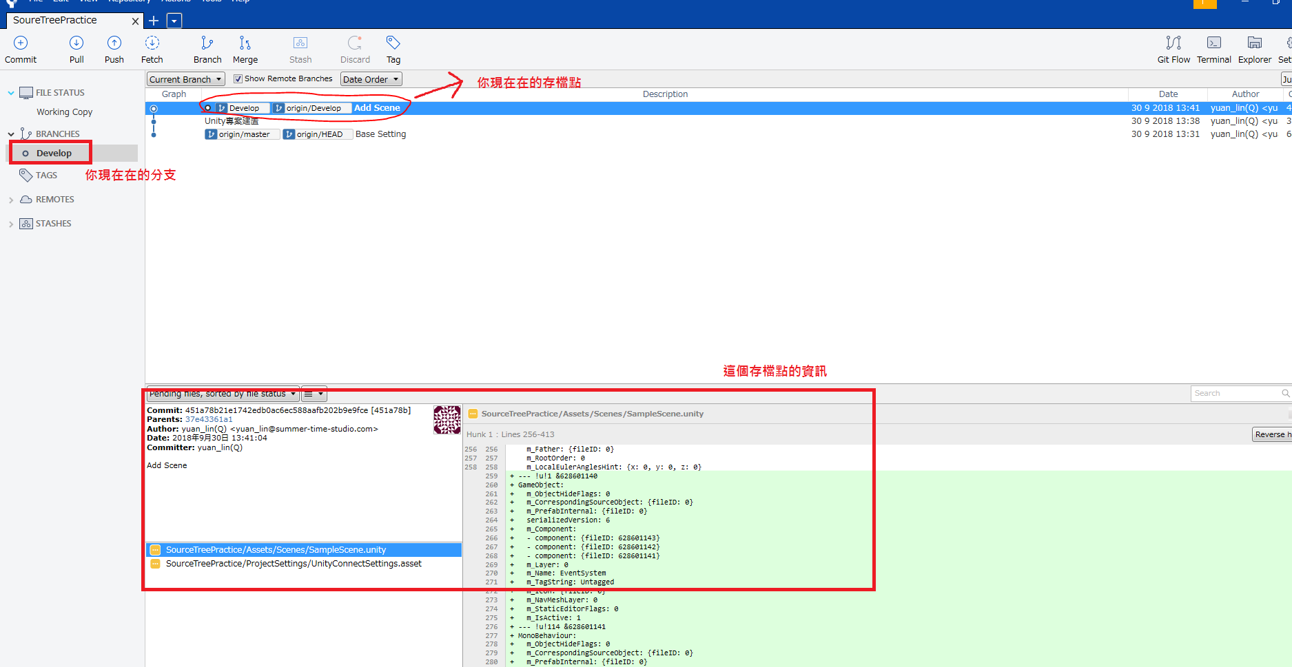The height and width of the screenshot is (667, 1292).
Task: Expand the REMOTES section
Action: pos(11,200)
